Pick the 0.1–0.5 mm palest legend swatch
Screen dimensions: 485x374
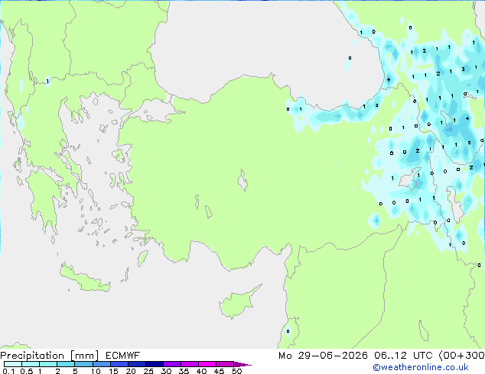click(x=13, y=364)
